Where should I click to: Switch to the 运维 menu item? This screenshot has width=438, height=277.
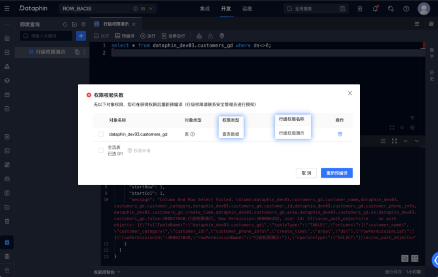point(247,8)
